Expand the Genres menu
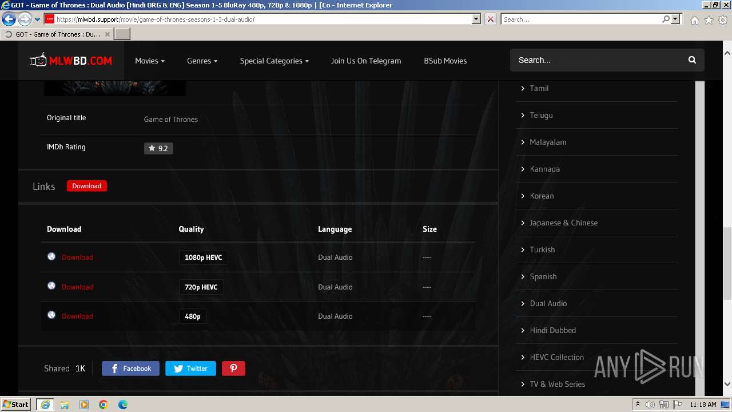Screen dimensions: 732x412 click(202, 61)
